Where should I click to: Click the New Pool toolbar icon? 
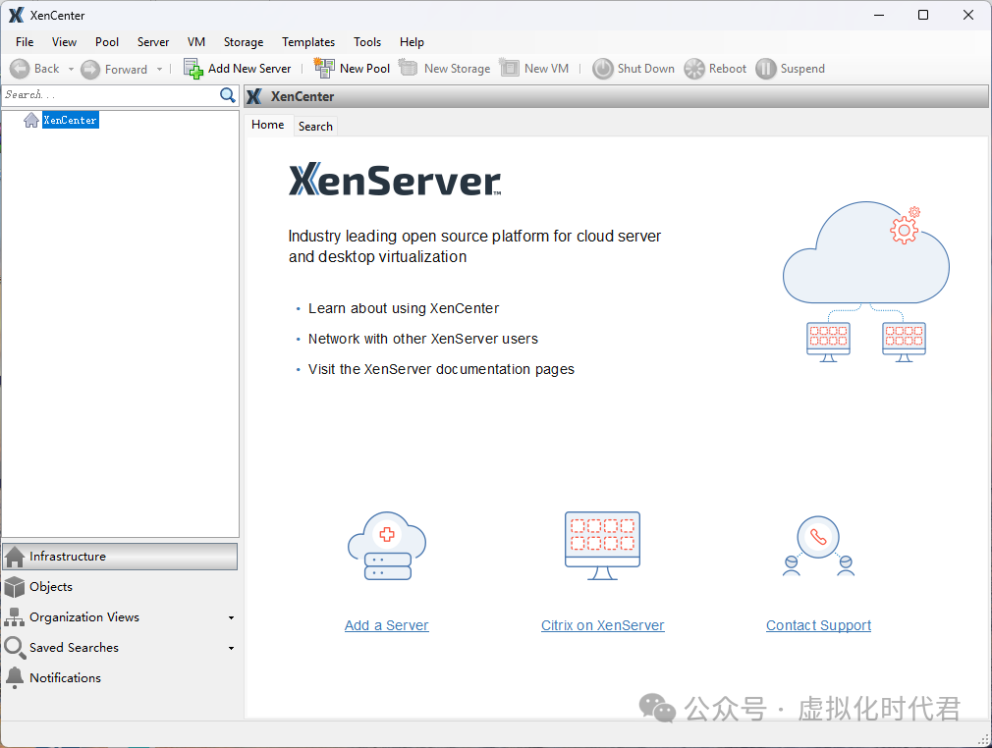point(324,68)
